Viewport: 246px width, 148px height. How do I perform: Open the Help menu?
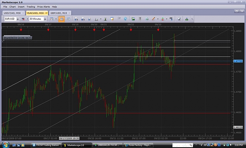pyautogui.click(x=54, y=7)
